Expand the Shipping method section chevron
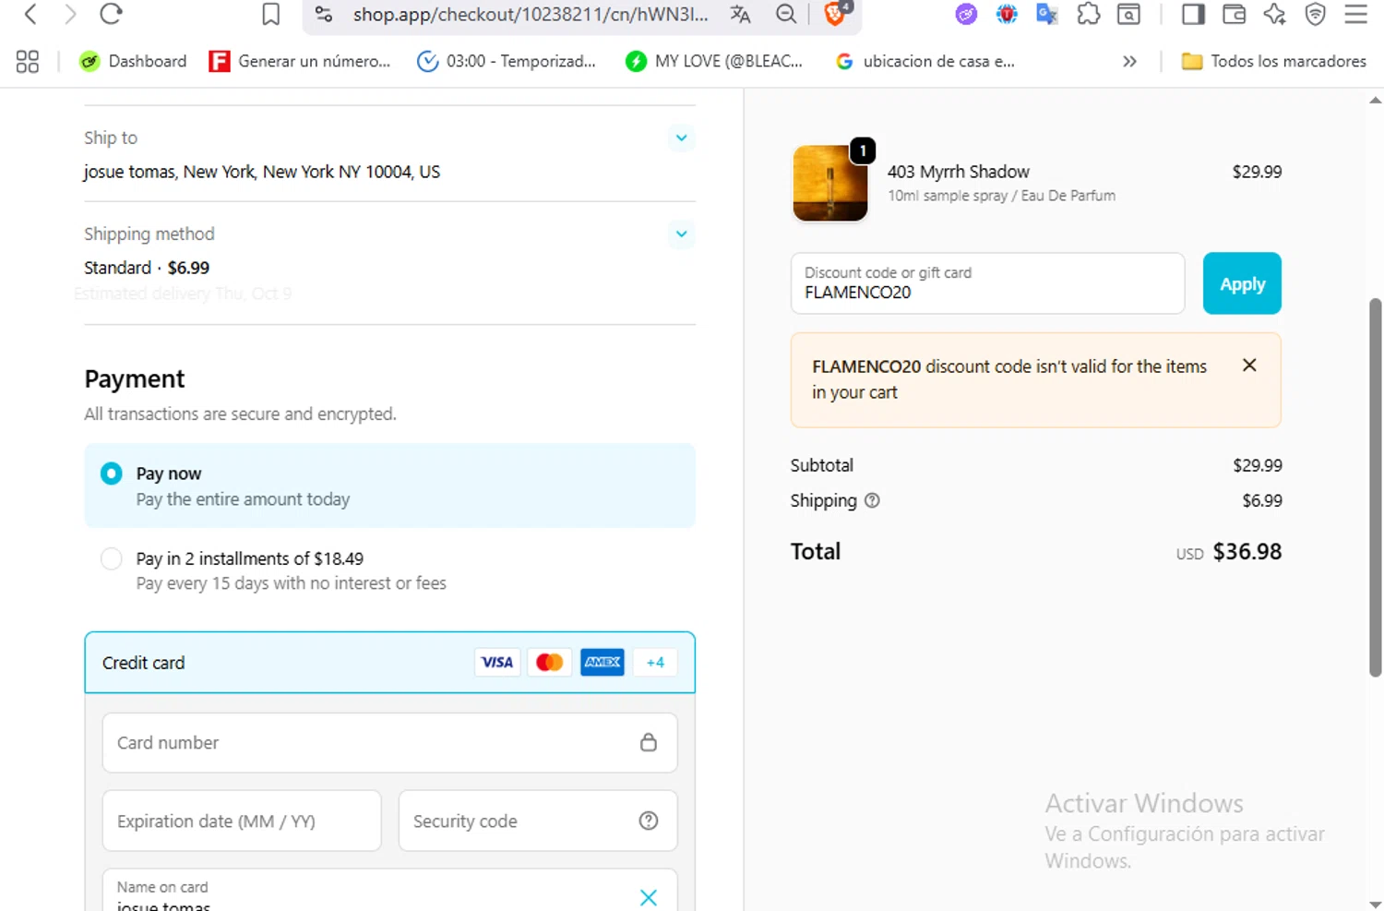 (x=681, y=234)
